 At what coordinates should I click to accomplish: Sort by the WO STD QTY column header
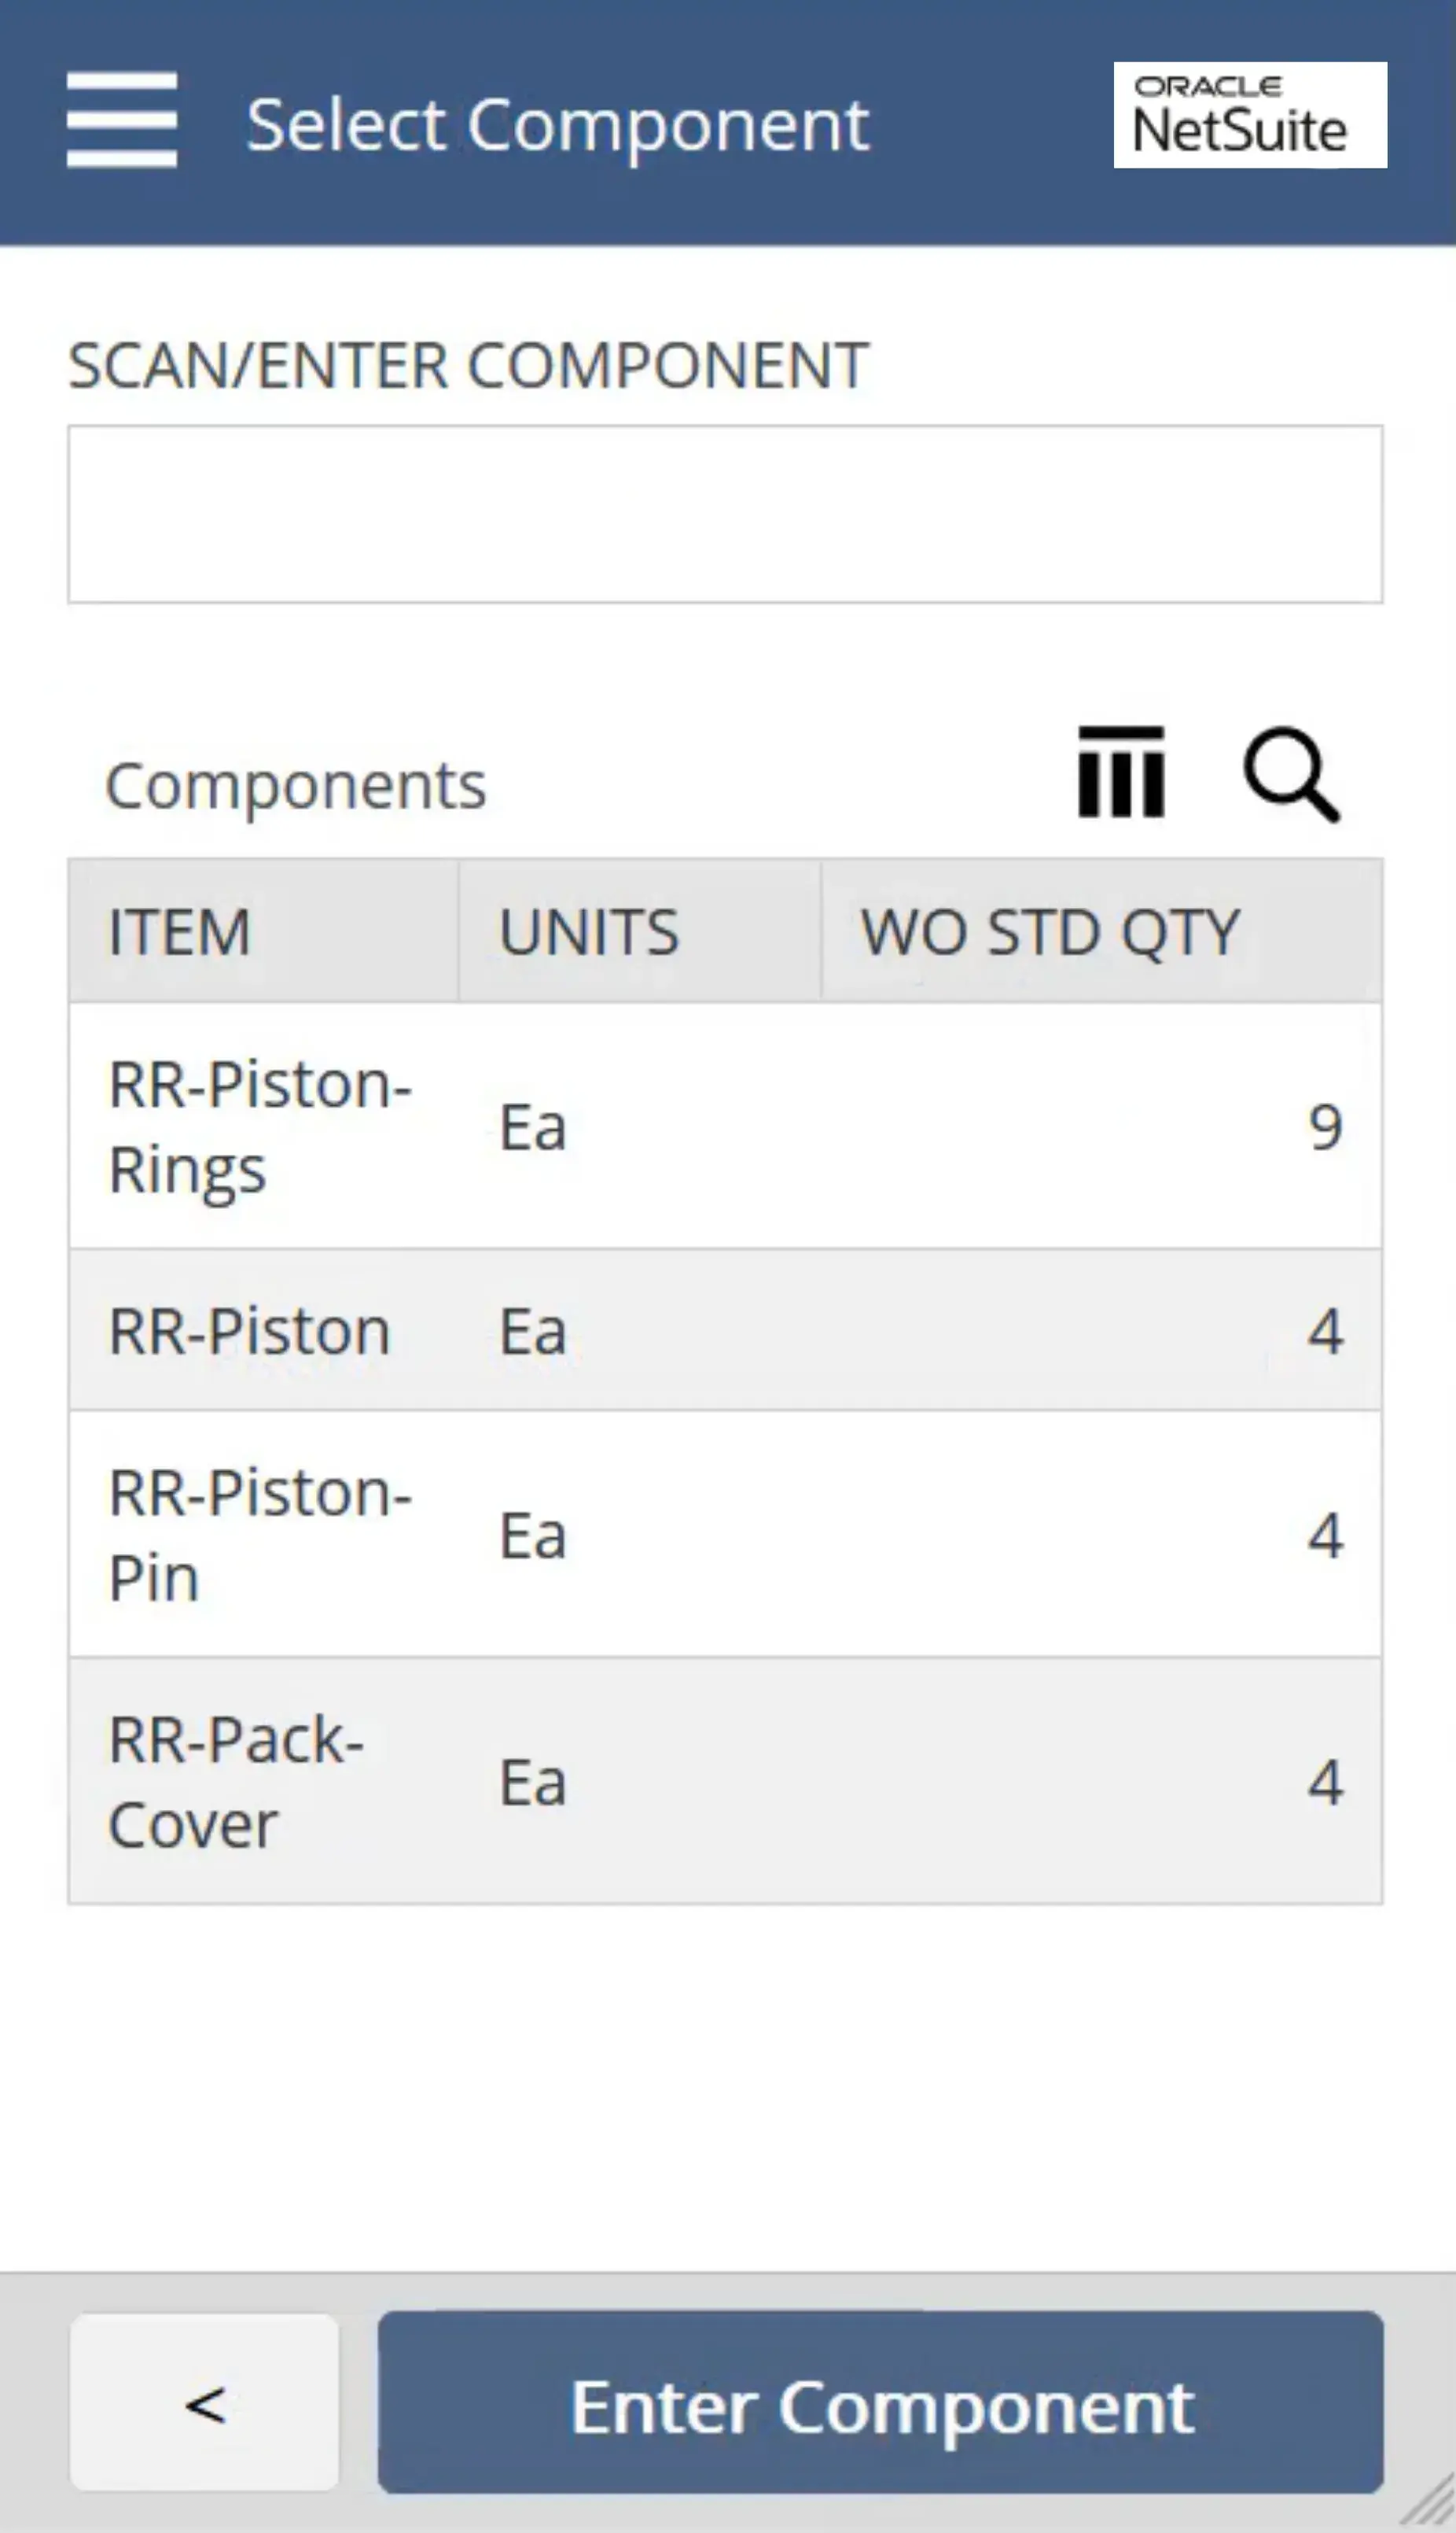click(x=1048, y=932)
